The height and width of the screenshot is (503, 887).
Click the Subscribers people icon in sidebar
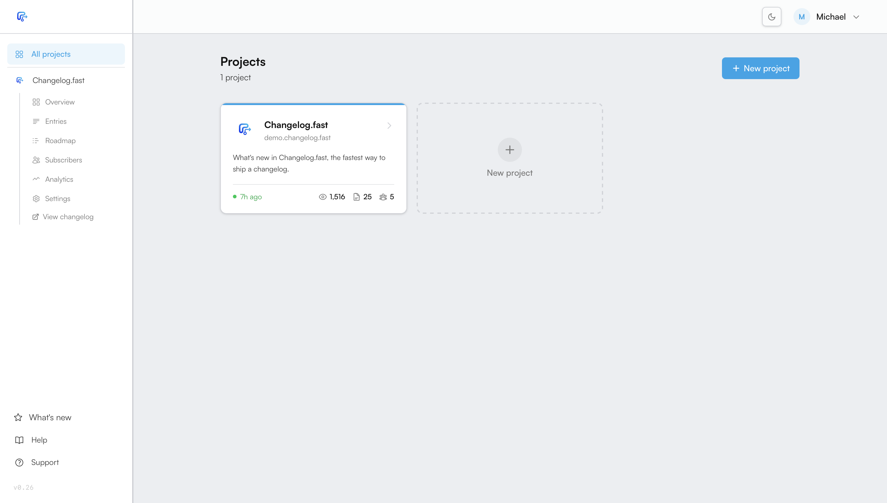[x=36, y=160]
